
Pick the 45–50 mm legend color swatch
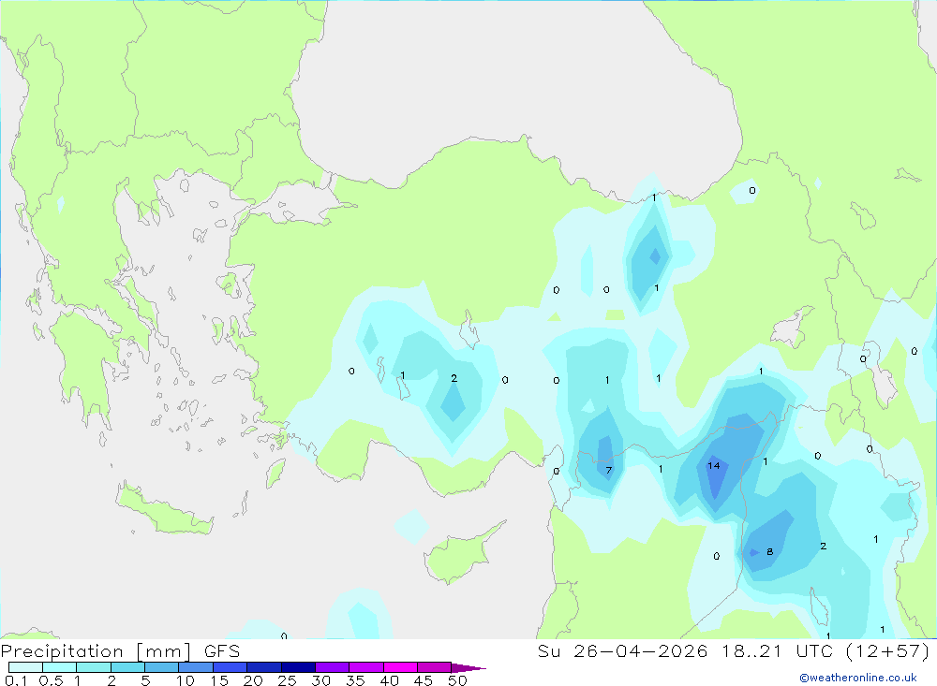coord(435,667)
